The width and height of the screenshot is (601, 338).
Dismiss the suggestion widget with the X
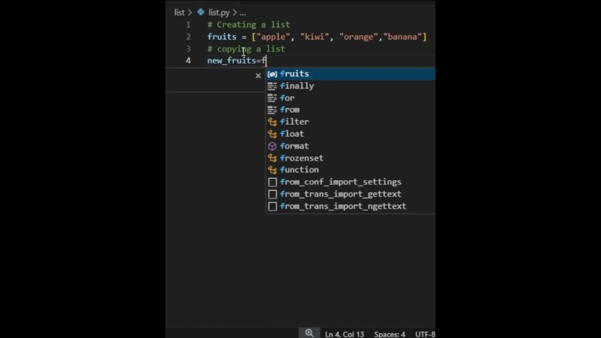click(x=258, y=75)
